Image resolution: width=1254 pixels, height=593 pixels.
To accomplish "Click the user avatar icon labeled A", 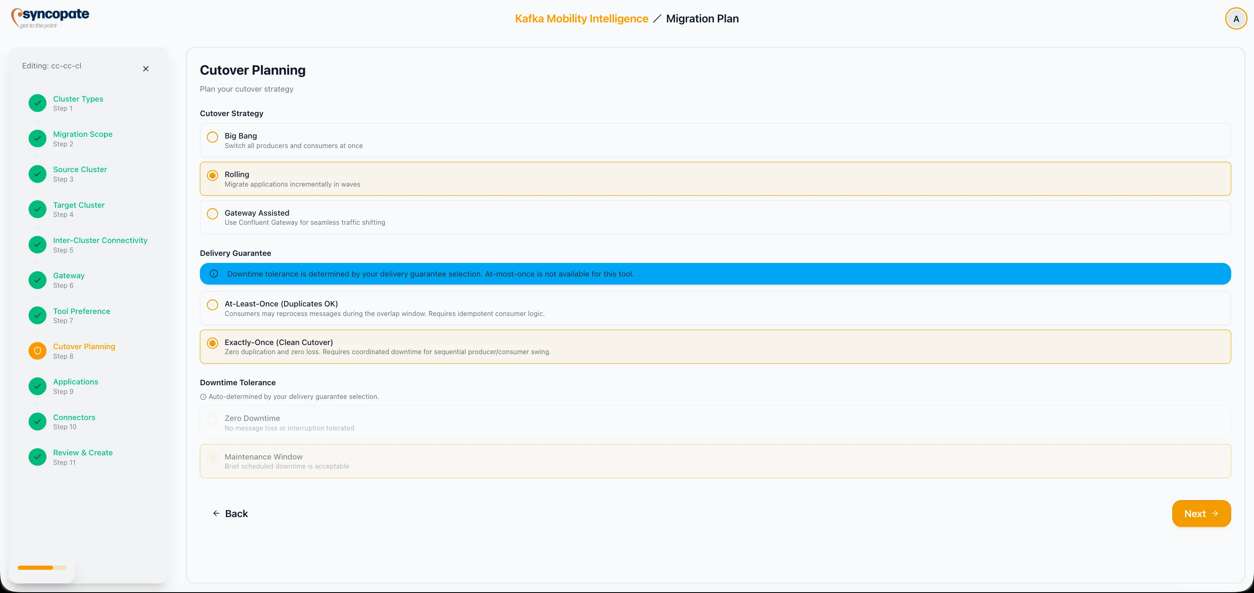I will point(1235,19).
